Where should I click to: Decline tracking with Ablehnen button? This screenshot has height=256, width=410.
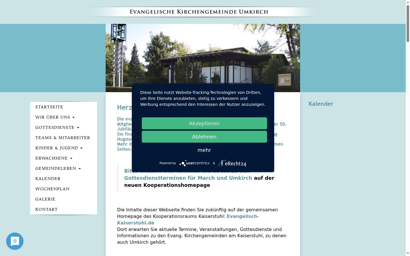pos(204,137)
